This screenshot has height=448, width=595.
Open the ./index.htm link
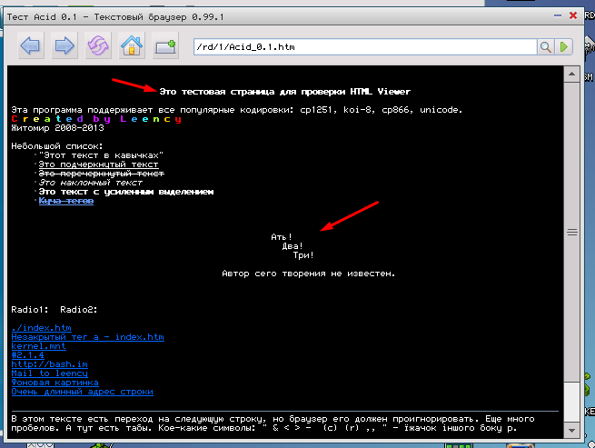click(42, 327)
